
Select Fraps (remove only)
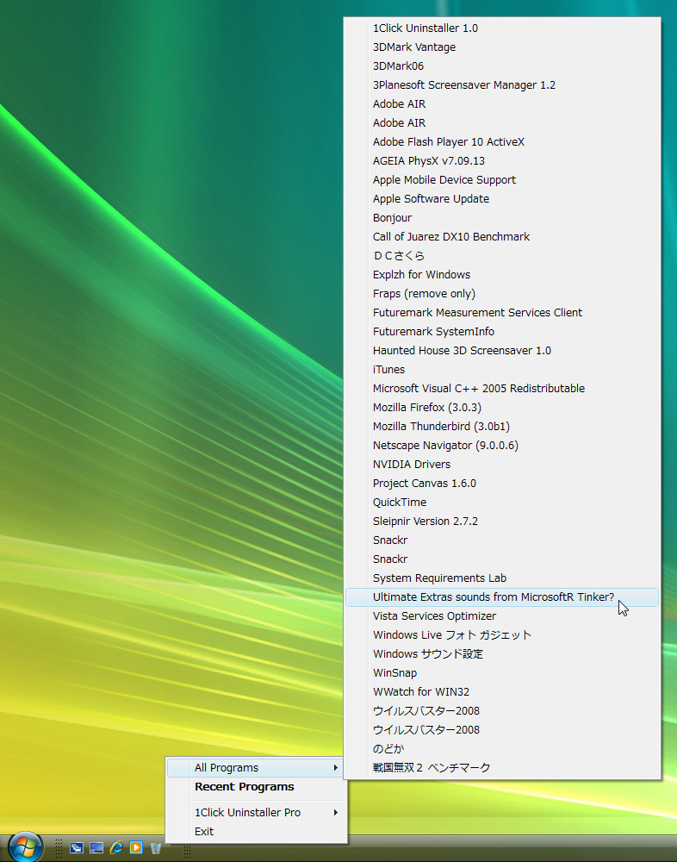click(501, 294)
